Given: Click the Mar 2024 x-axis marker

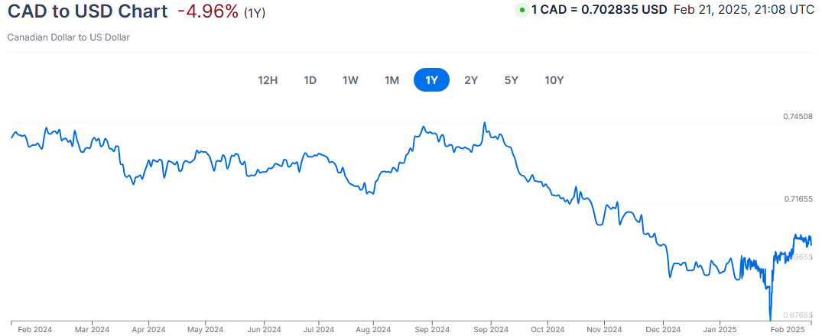Looking at the screenshot, I should tap(92, 330).
